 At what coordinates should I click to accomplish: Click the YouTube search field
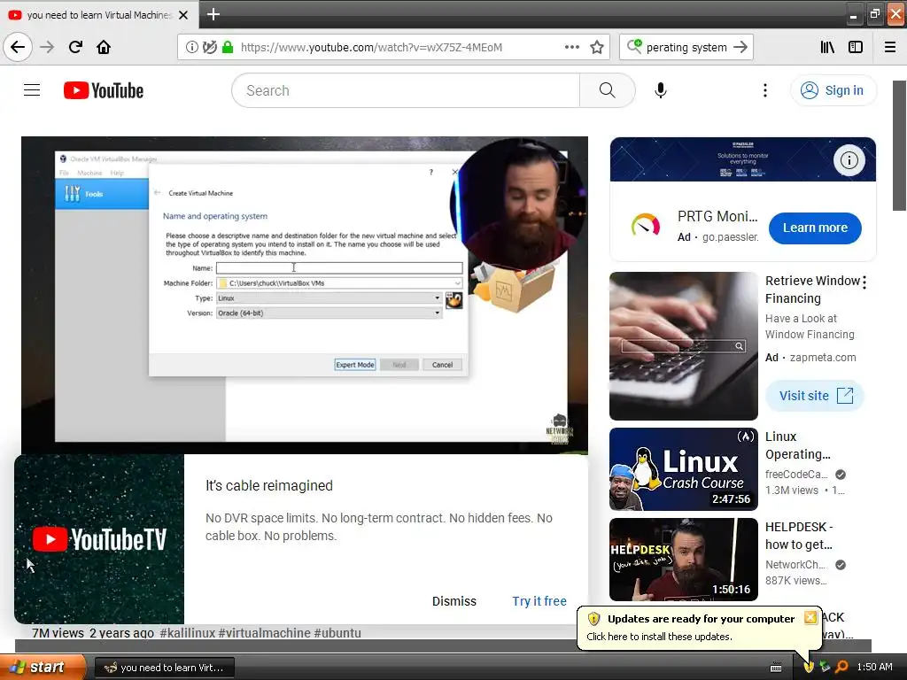coord(406,91)
